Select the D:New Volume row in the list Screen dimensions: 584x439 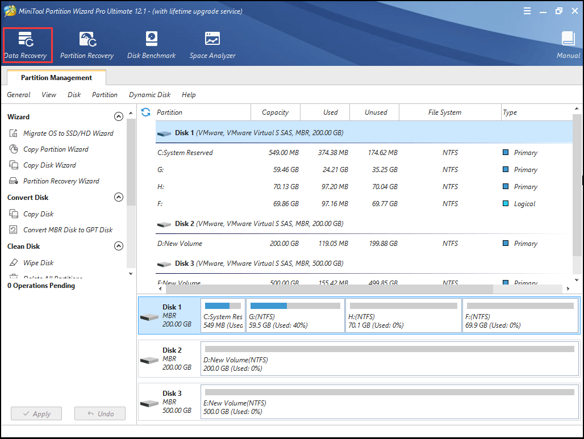pyautogui.click(x=364, y=243)
